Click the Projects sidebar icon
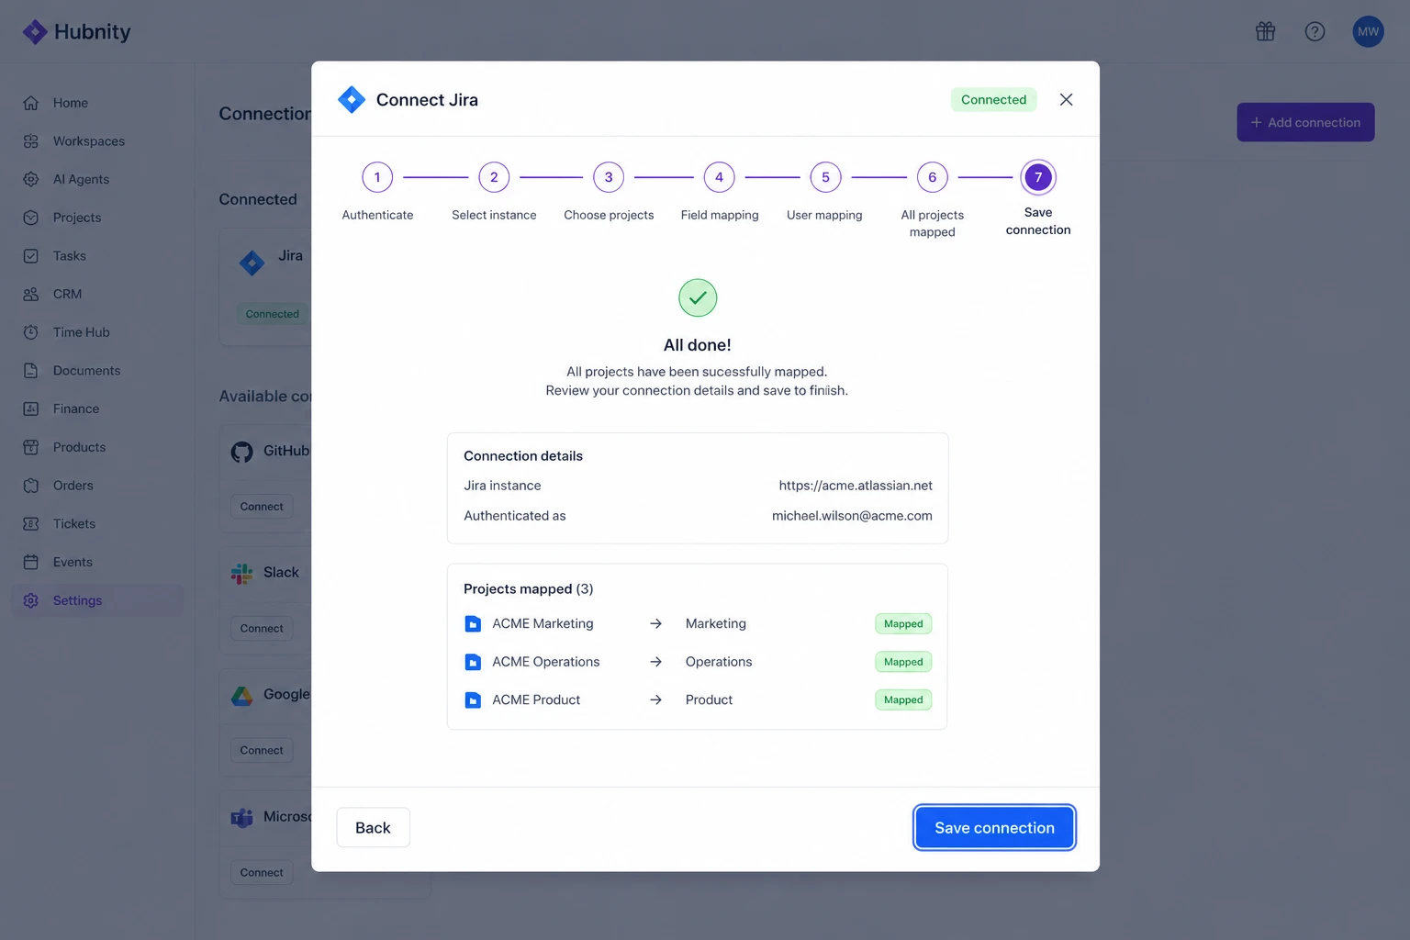Screen dimensions: 1410x940 31,218
